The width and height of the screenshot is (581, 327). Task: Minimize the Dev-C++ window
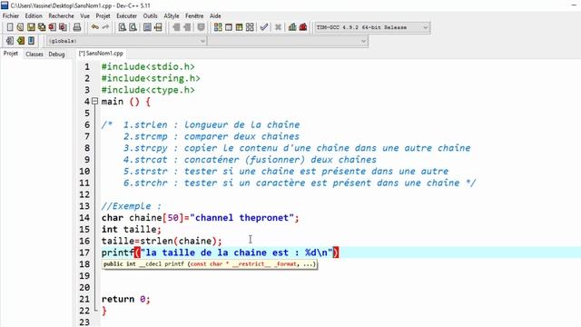(x=574, y=5)
